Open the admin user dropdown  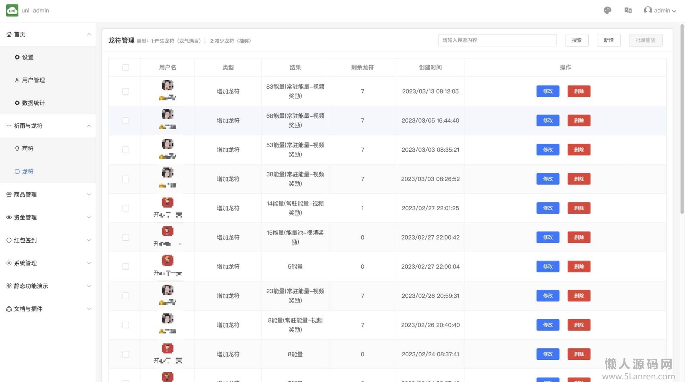[660, 10]
